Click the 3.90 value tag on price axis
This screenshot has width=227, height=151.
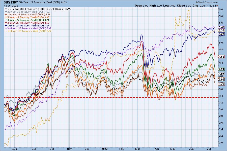[x=221, y=80]
